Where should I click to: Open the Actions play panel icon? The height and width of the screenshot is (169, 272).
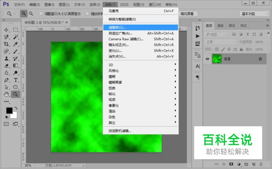(198, 36)
